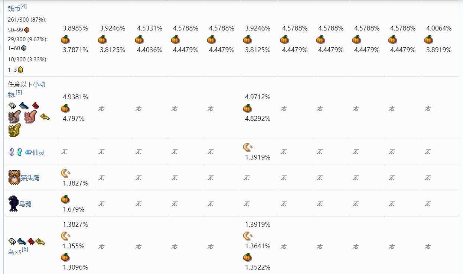Click the black raven sprite icon
The image size is (463, 274).
[13, 203]
